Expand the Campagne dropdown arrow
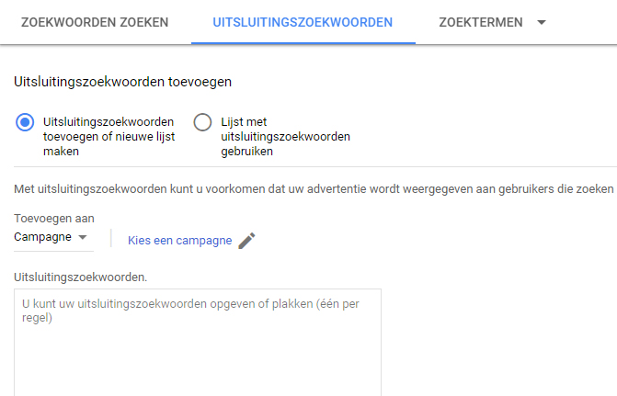This screenshot has height=396, width=617. [82, 237]
